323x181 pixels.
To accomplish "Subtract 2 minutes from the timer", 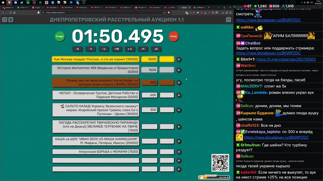I will point(77,49).
